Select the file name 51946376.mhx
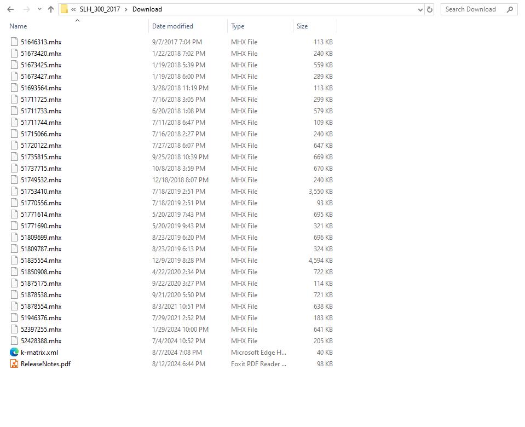 [41, 318]
